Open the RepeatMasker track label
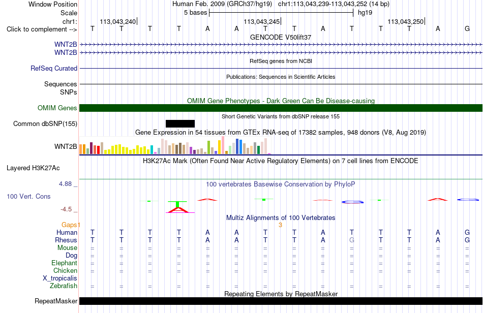Image resolution: width=483 pixels, height=313 pixels. [x=56, y=301]
